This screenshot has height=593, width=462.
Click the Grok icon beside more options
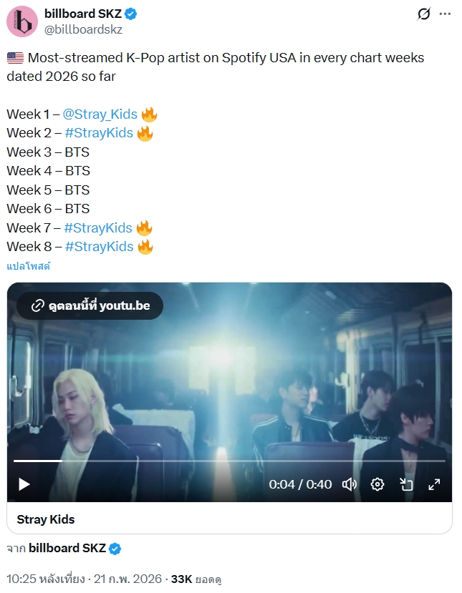coord(424,14)
